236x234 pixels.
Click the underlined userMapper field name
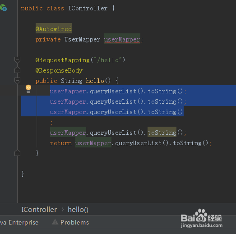[122, 40]
